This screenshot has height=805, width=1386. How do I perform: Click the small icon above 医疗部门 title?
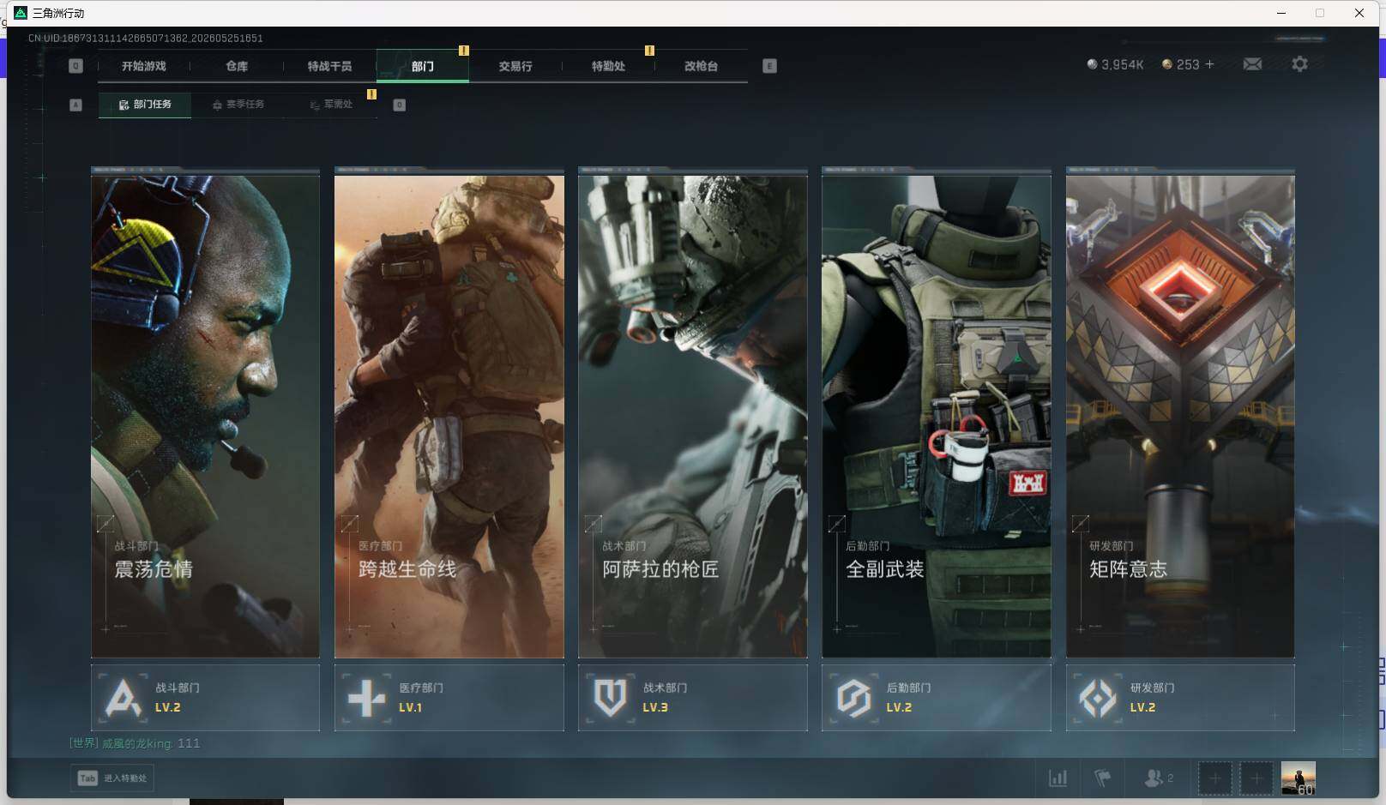349,523
